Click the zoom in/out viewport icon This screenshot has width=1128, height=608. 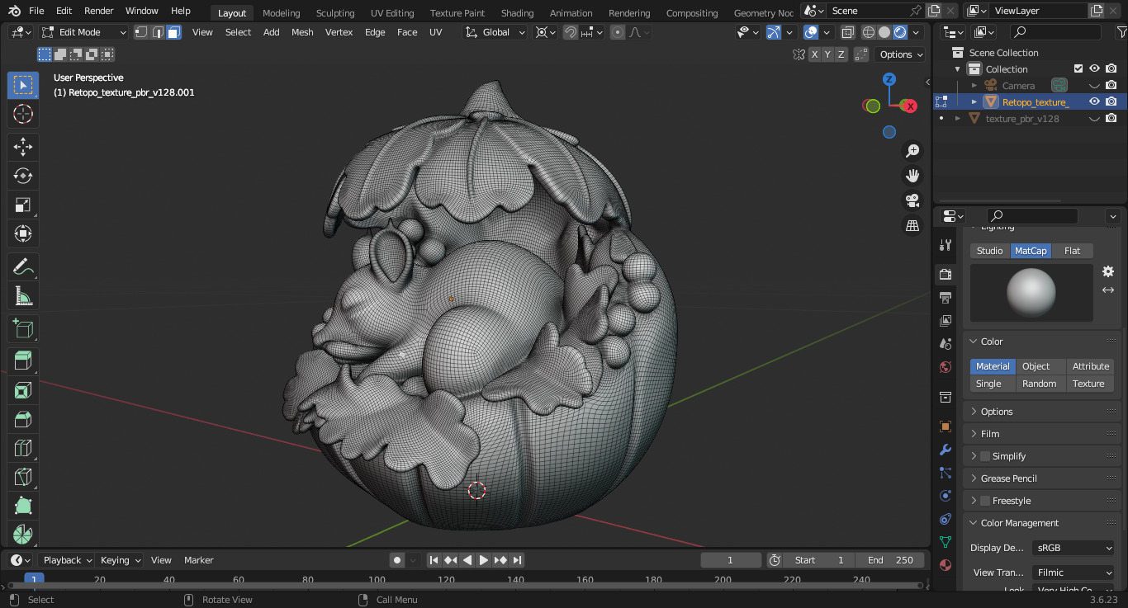(x=912, y=151)
